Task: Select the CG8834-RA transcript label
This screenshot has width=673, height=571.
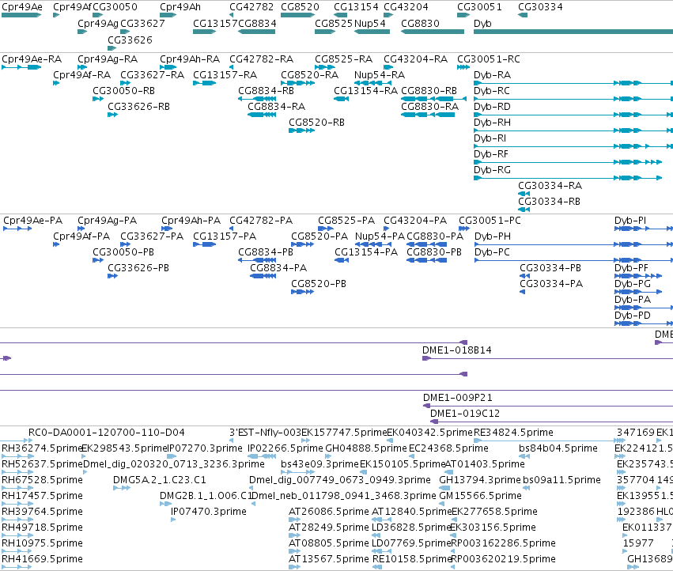Action: click(x=277, y=107)
